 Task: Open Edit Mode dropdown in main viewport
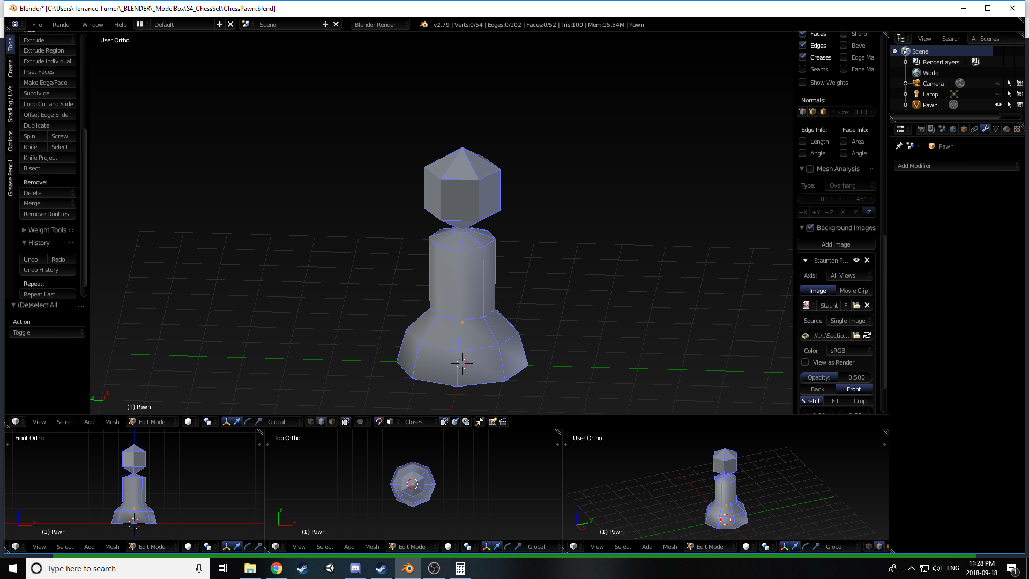[x=152, y=422]
